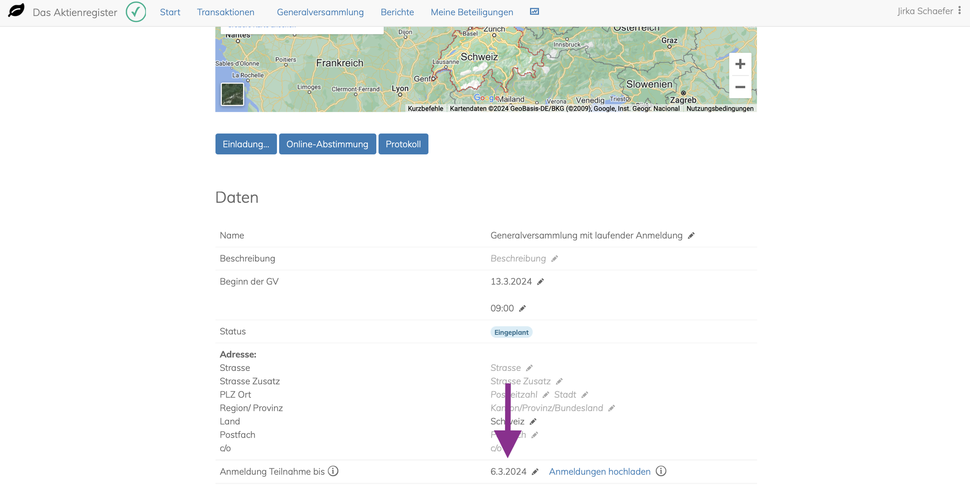Open Transaktionen in the navigation bar
This screenshot has height=497, width=970.
pyautogui.click(x=225, y=12)
